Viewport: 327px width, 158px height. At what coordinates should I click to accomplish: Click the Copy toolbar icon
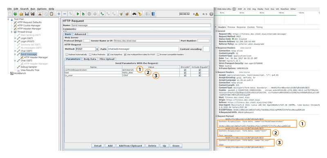(46, 14)
